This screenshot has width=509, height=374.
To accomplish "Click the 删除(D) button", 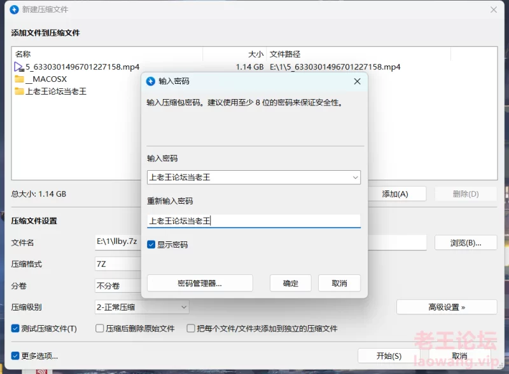I will coord(466,194).
